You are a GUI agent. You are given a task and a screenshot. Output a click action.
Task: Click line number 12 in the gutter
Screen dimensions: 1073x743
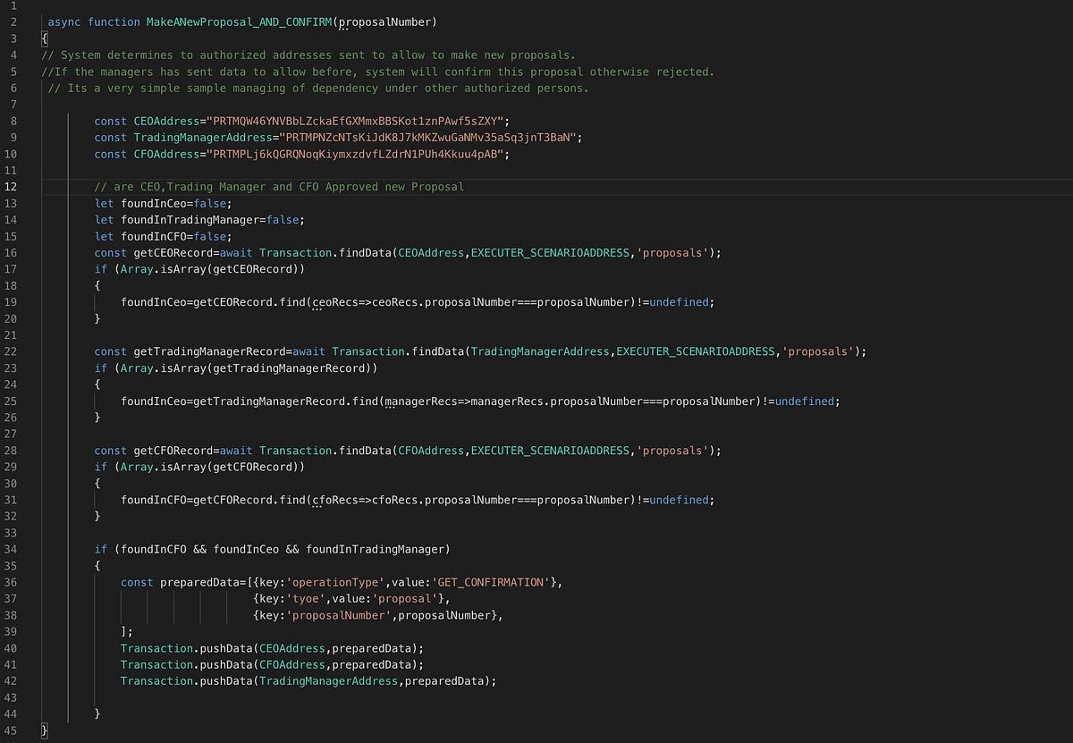click(x=12, y=187)
